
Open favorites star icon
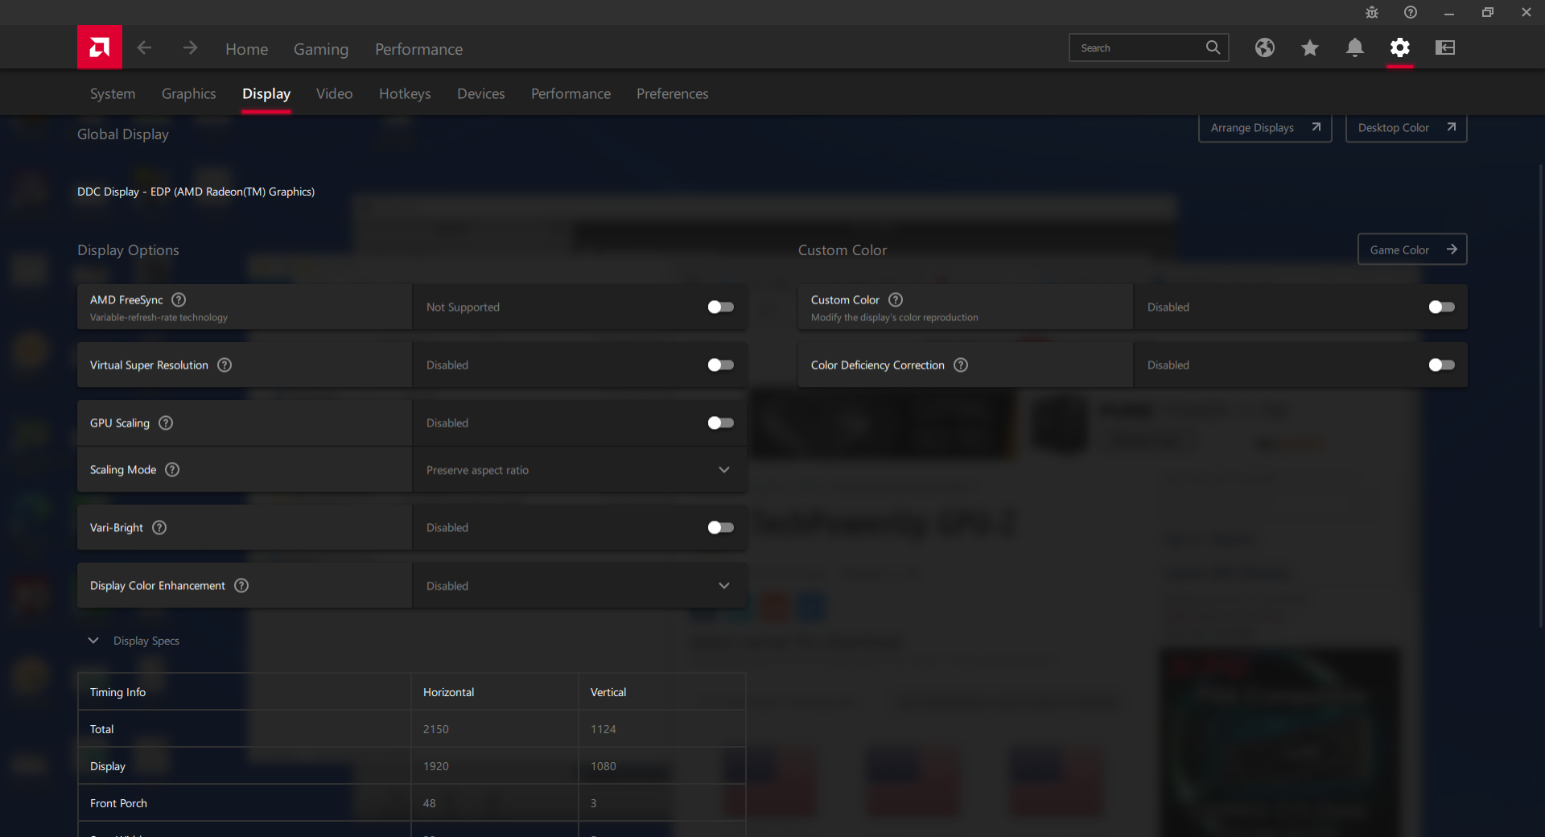coord(1310,47)
